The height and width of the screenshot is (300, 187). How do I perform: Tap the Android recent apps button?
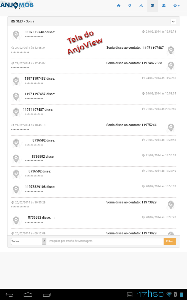pyautogui.click(x=47, y=295)
